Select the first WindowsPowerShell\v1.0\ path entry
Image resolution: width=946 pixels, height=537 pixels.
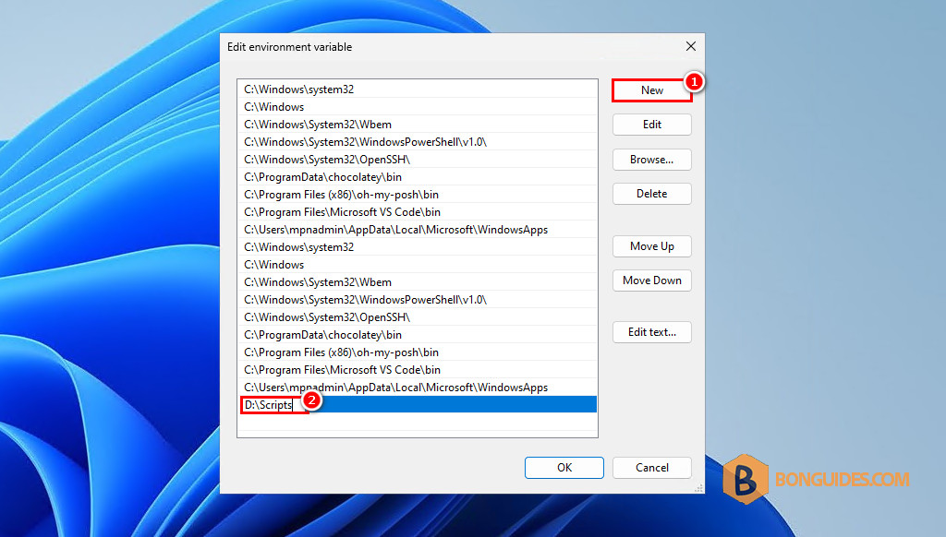click(x=418, y=142)
